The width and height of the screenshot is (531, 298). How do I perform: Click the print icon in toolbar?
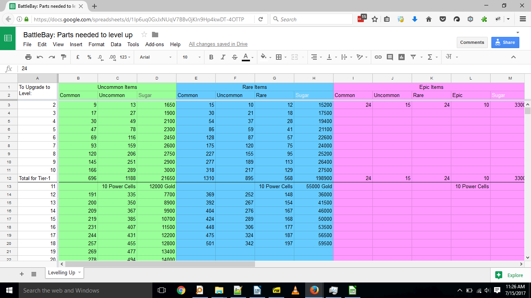pyautogui.click(x=28, y=57)
